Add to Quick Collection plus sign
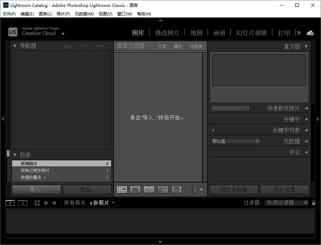 pyautogui.click(x=45, y=177)
